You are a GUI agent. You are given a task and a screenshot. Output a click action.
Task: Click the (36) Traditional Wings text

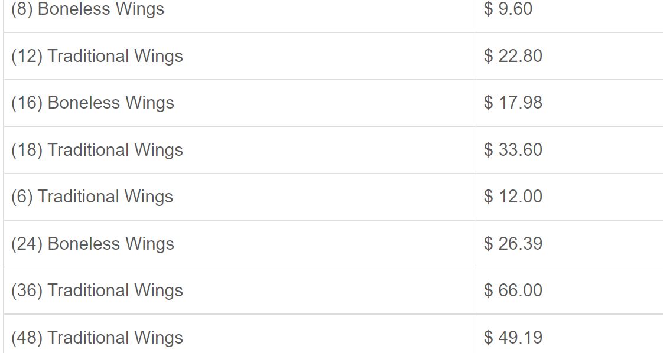pyautogui.click(x=97, y=290)
